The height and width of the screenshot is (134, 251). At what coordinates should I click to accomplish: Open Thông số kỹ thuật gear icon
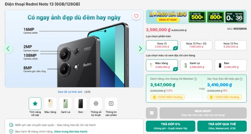pos(96,104)
